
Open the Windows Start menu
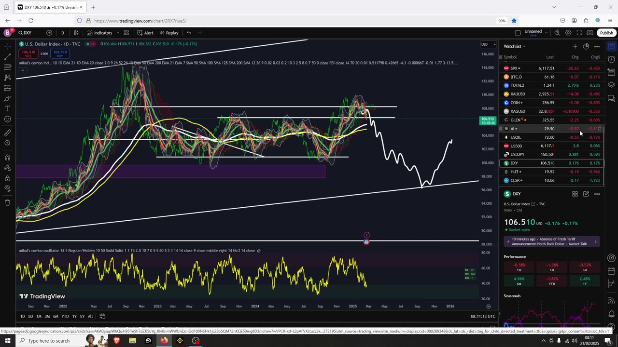(8, 341)
